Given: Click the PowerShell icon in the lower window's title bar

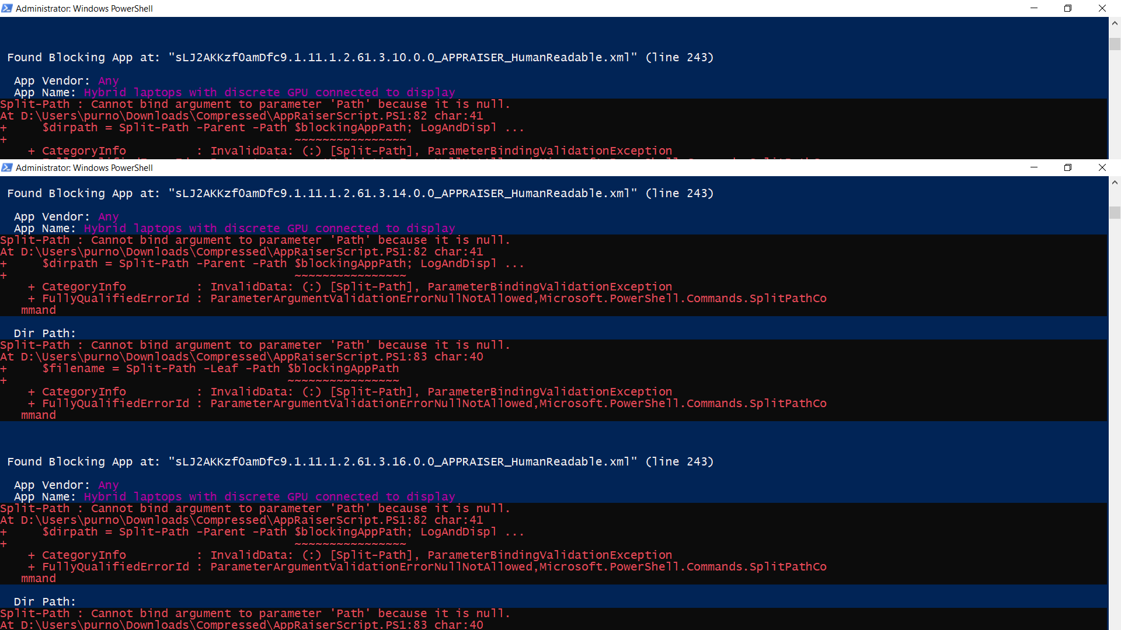Looking at the screenshot, I should pyautogui.click(x=7, y=167).
